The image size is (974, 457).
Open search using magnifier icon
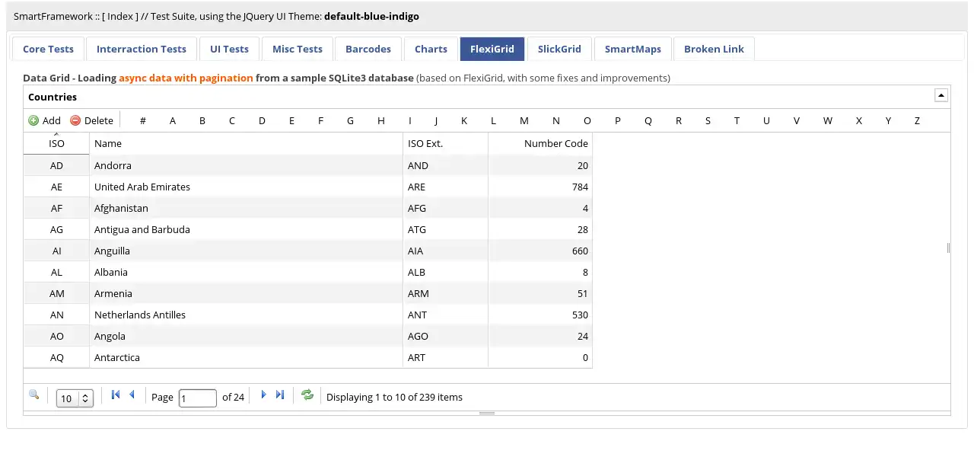coord(34,395)
